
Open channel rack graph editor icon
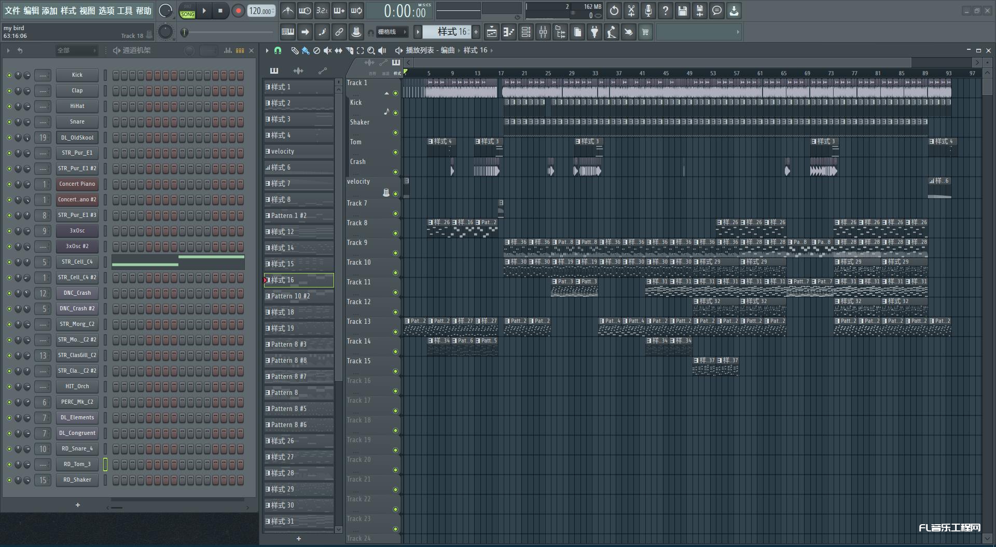(x=228, y=50)
